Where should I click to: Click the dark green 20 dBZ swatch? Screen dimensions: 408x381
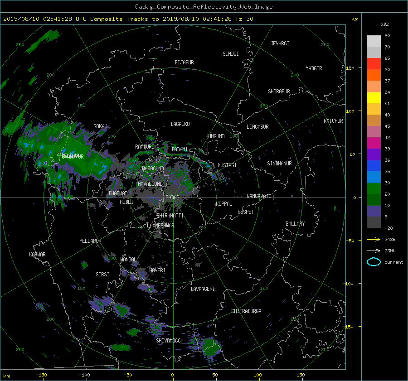pos(374,200)
